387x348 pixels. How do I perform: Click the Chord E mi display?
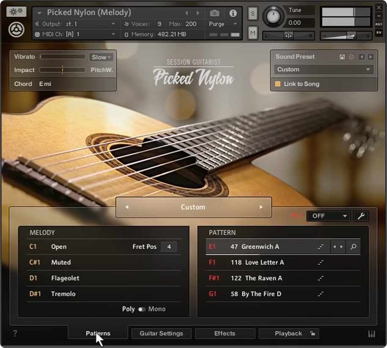(x=45, y=84)
